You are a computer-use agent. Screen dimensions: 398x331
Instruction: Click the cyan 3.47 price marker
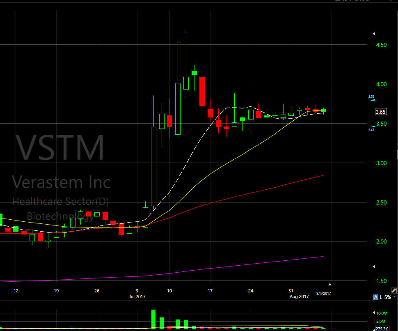pyautogui.click(x=372, y=128)
